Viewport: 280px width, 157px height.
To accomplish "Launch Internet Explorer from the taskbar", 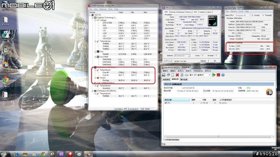I will [x=16, y=154].
